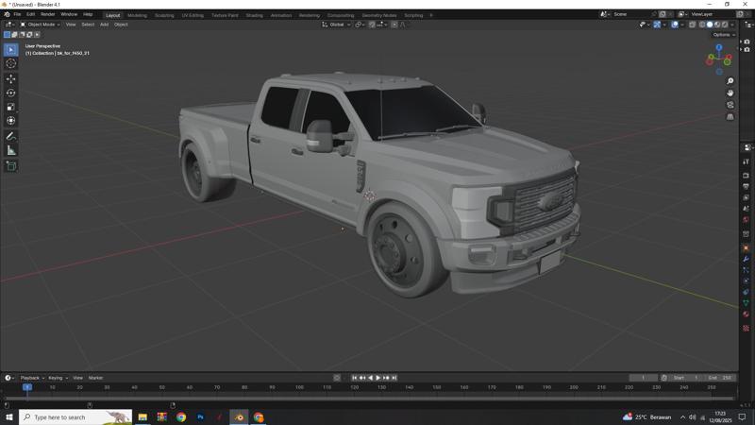Click the blue Z axis on navigation gizmo
Screen dimensions: 755x425
719,48
